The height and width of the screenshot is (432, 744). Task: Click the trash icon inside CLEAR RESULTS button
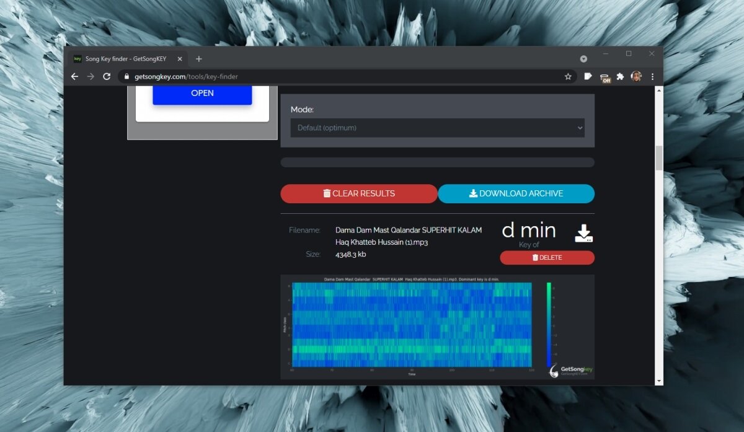coord(327,193)
